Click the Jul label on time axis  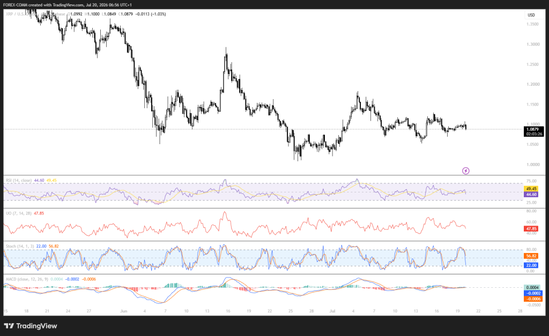coord(332,311)
